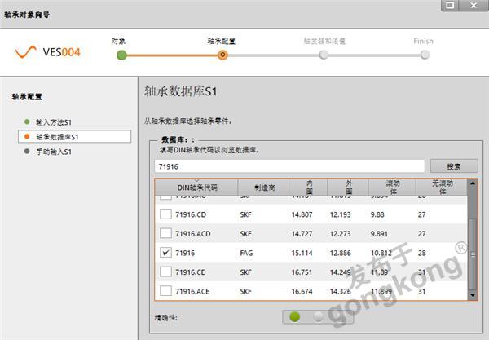
Task: Click the DIN bearing code search field
Action: tap(289, 166)
